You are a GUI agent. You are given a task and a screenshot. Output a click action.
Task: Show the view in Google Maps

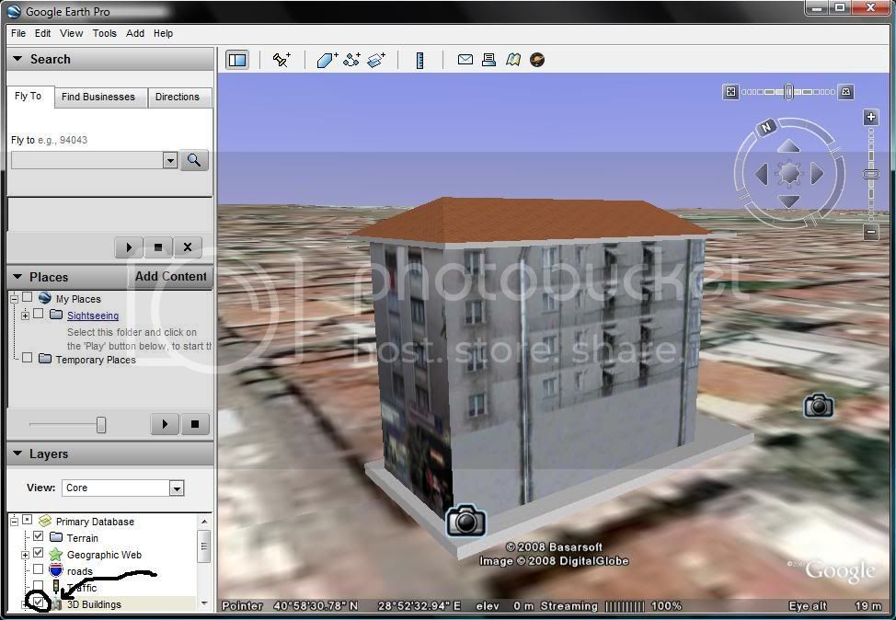(x=512, y=60)
